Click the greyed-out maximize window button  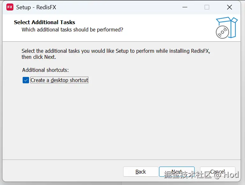tap(207, 7)
